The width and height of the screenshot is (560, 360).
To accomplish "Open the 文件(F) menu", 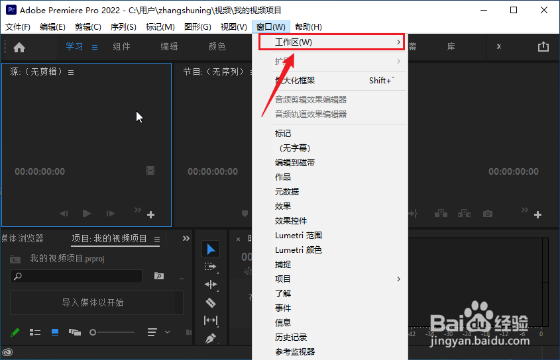I will coord(18,26).
